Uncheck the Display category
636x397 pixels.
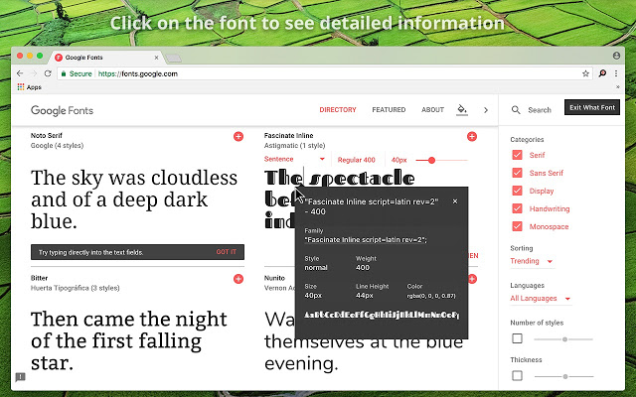[x=517, y=191]
